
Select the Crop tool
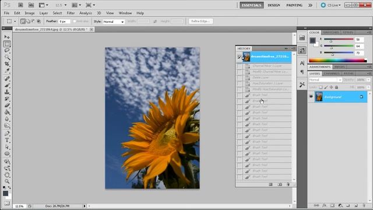[x=7, y=64]
